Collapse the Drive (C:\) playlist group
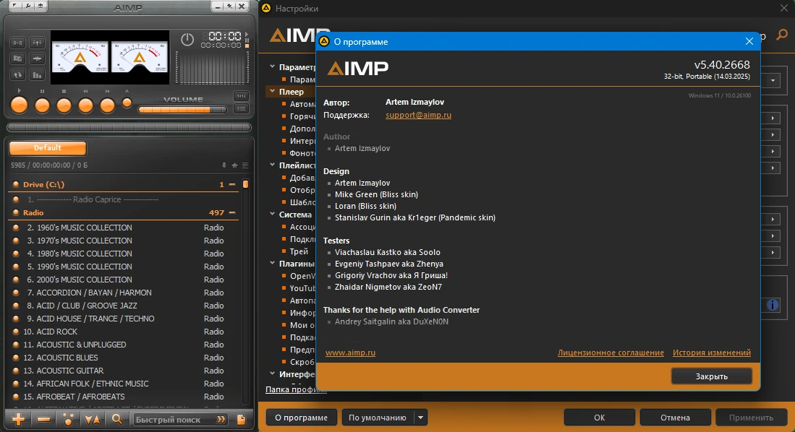 [232, 184]
